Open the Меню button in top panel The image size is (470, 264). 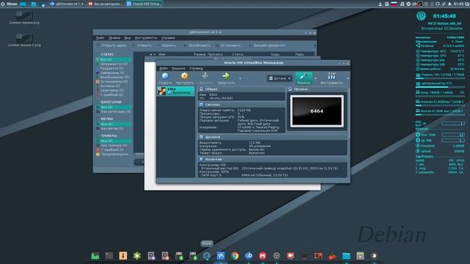coord(10,4)
